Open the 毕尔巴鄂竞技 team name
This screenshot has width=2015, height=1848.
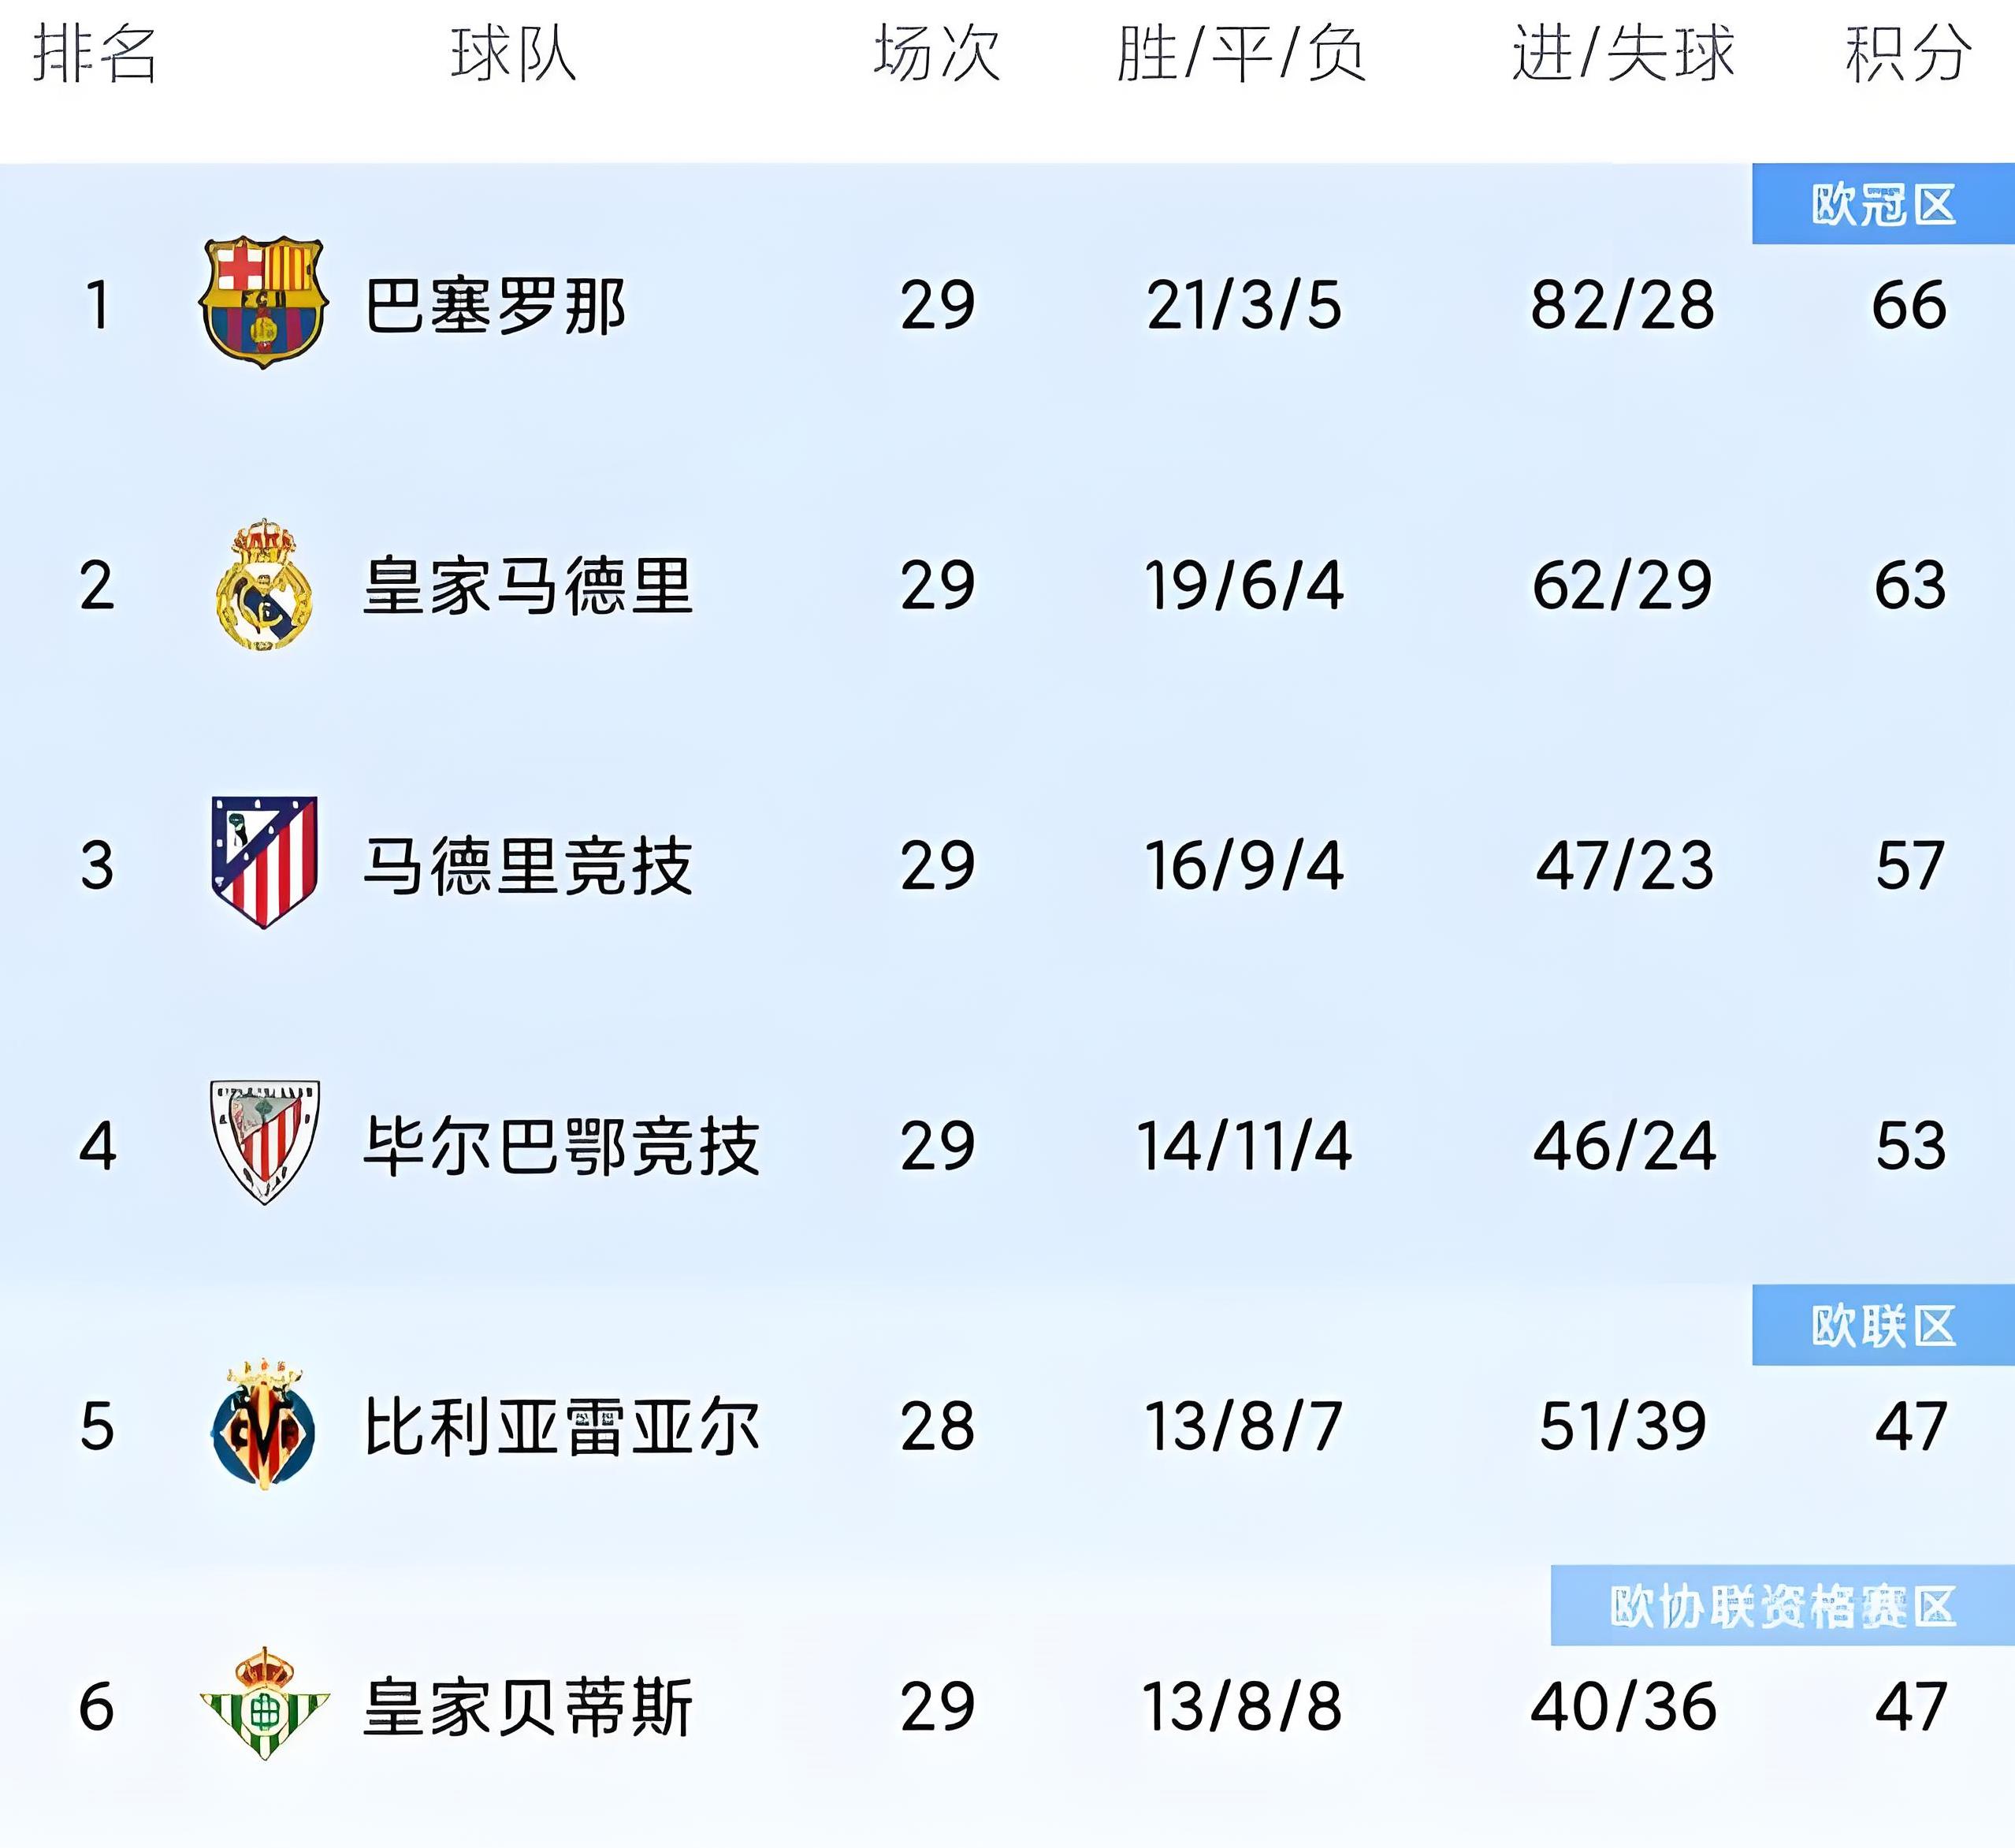coord(561,1146)
